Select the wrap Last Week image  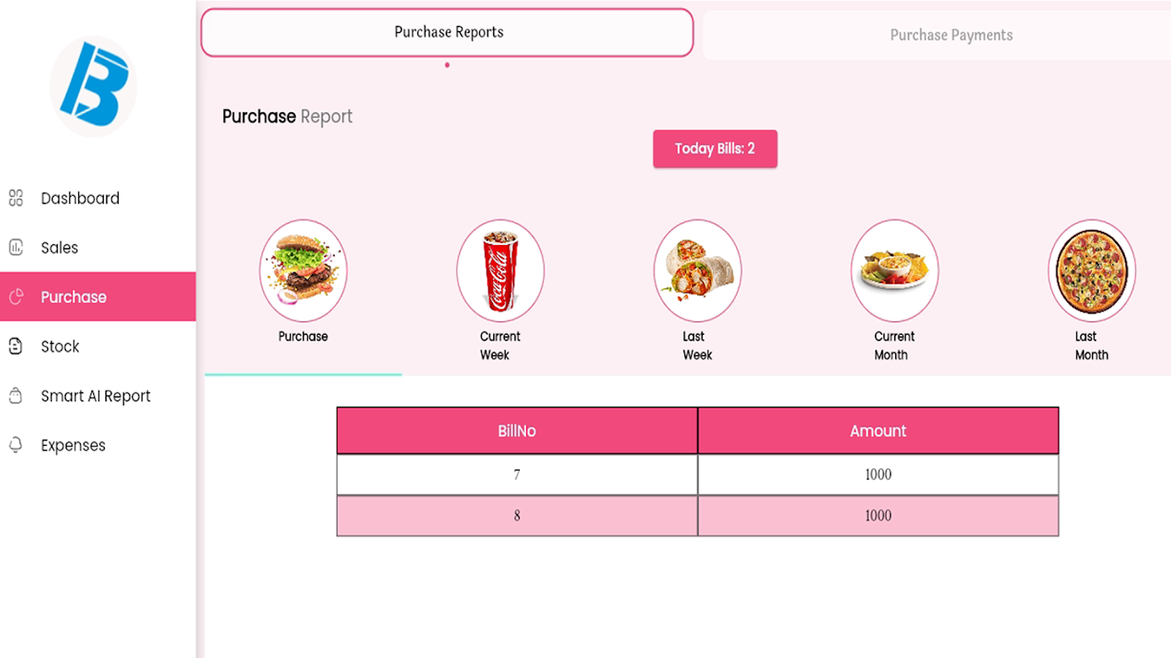(x=697, y=271)
